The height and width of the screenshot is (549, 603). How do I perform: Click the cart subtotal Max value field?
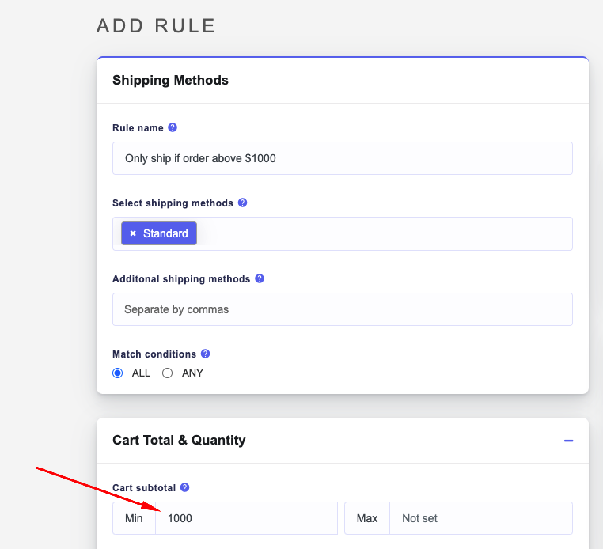point(480,518)
